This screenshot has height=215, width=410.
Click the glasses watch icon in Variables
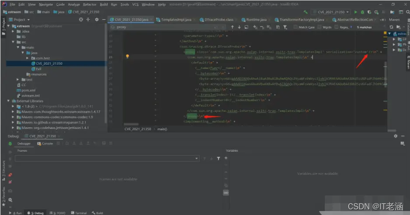[x=226, y=193]
